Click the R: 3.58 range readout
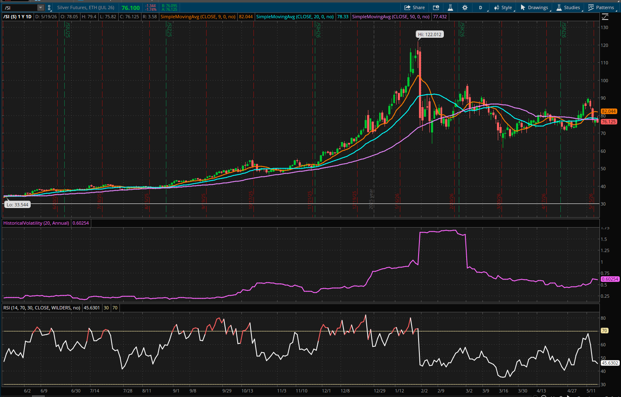Viewport: 621px width, 397px height. pyautogui.click(x=150, y=17)
